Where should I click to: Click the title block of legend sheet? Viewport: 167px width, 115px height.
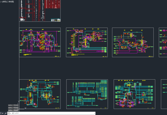coord(56,20)
